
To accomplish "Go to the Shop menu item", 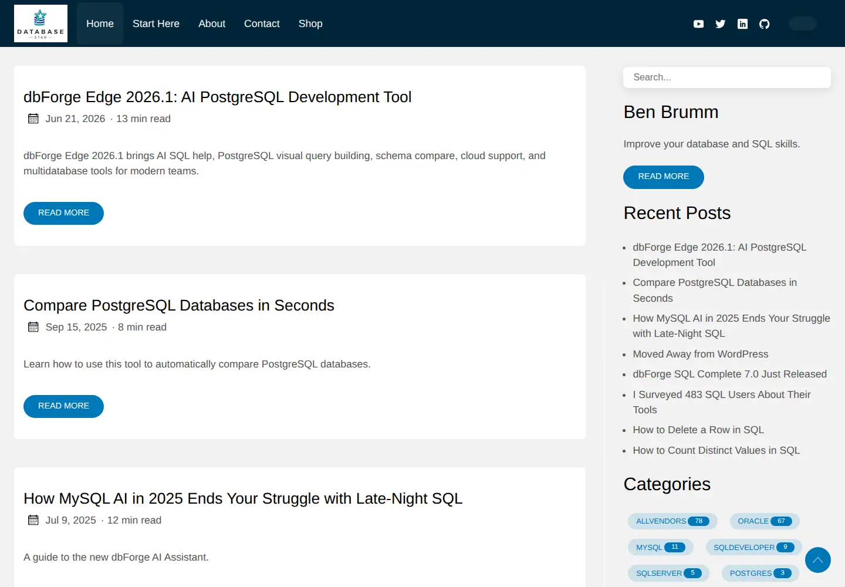I will pos(310,23).
